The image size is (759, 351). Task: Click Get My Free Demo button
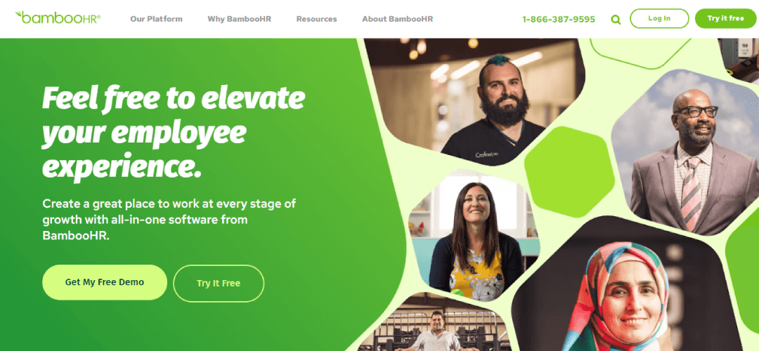click(105, 282)
